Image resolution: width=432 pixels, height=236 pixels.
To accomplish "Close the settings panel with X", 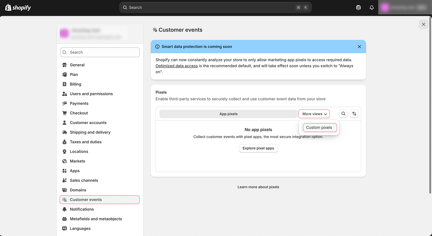I will pos(423,24).
